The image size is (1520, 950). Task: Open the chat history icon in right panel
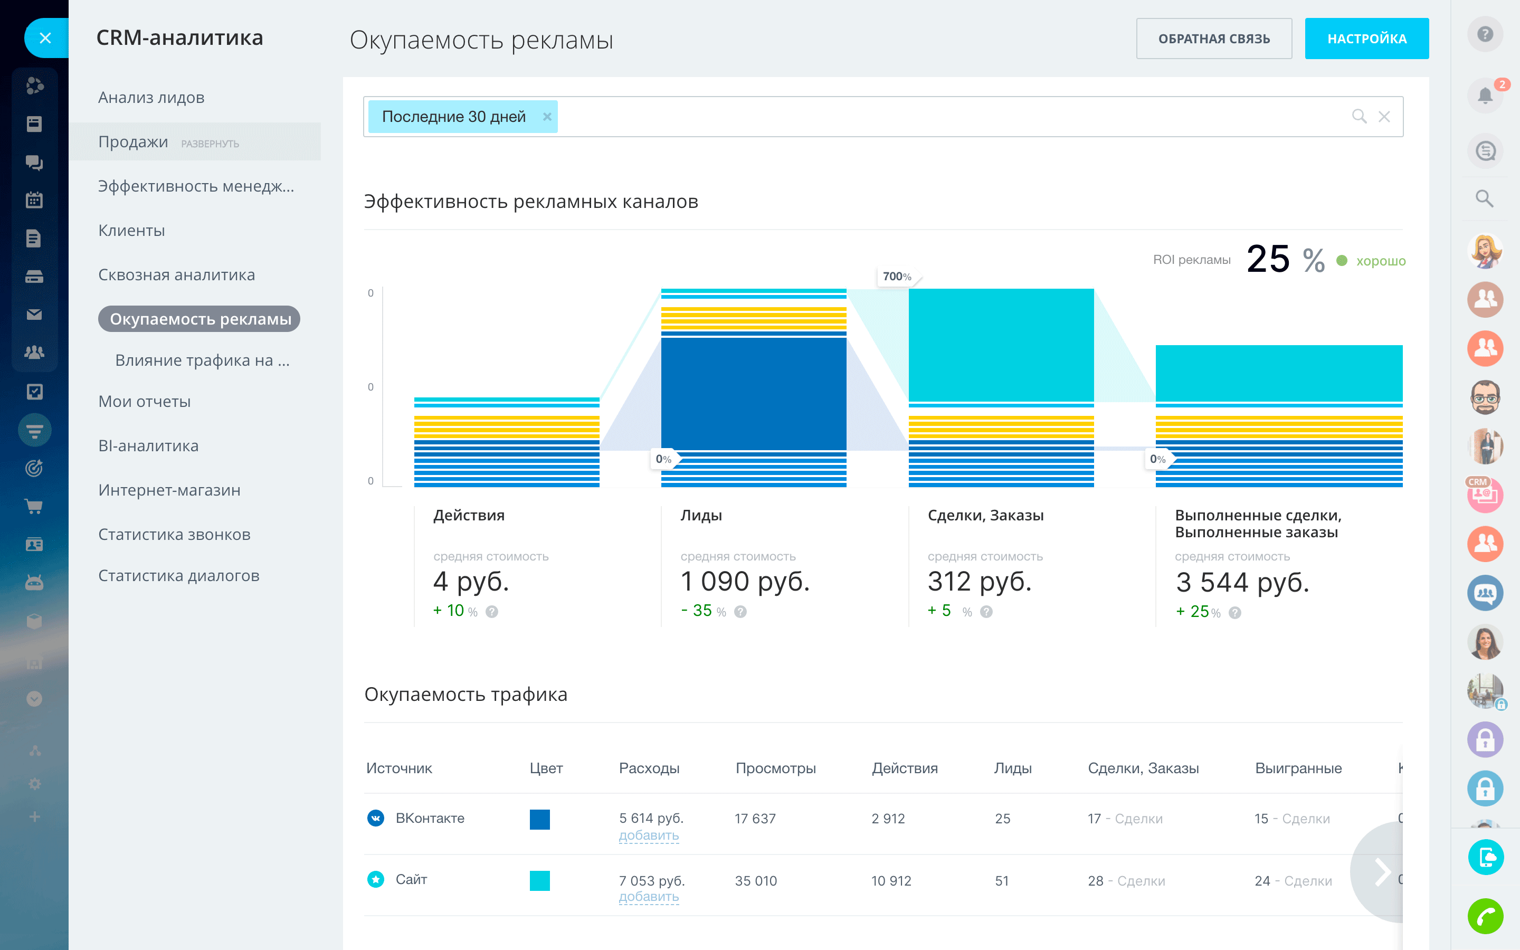(1485, 151)
